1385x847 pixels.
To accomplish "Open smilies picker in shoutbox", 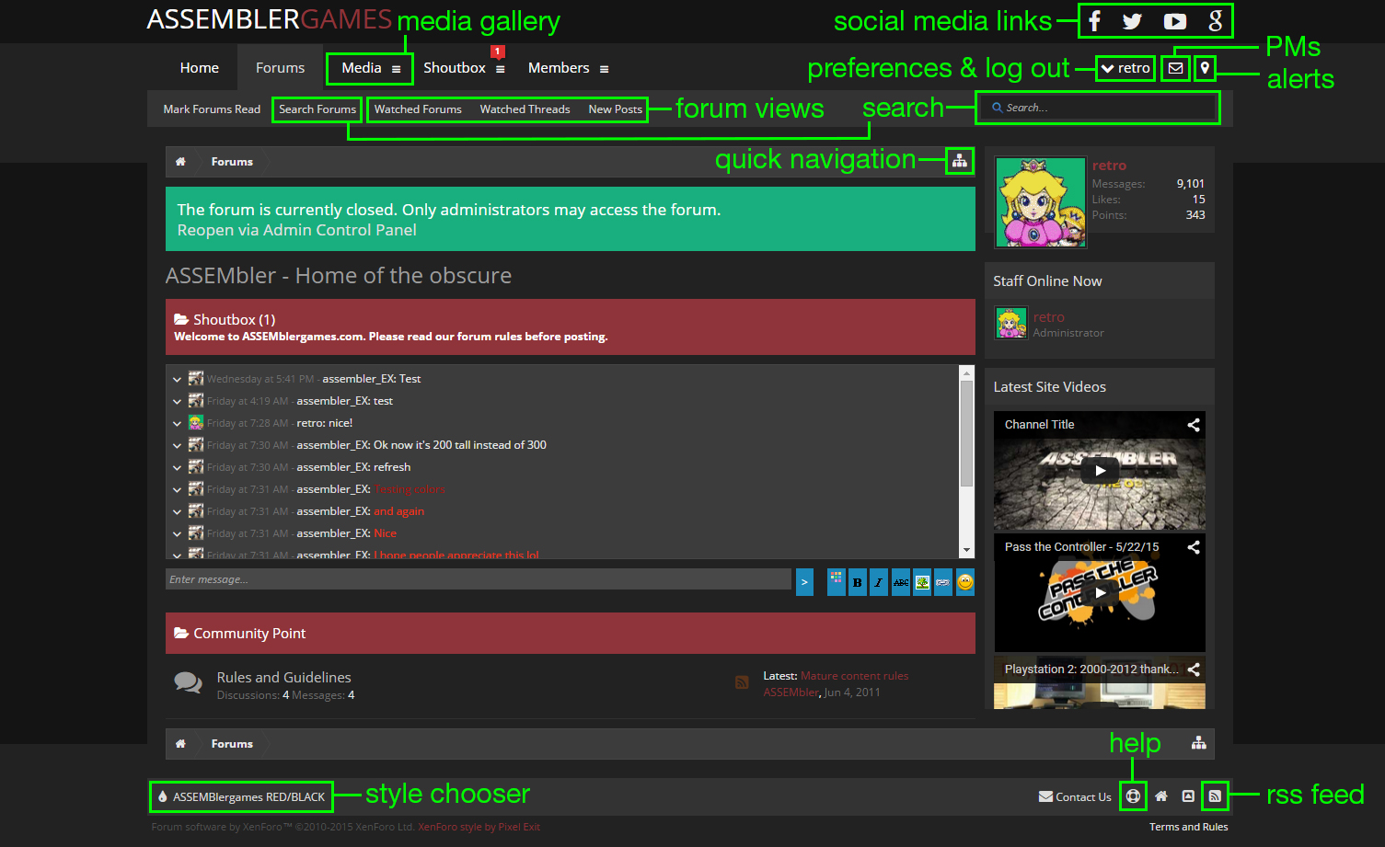I will (965, 581).
